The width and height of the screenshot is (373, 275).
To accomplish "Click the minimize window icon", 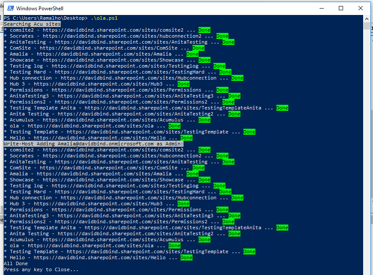I will (321, 8).
